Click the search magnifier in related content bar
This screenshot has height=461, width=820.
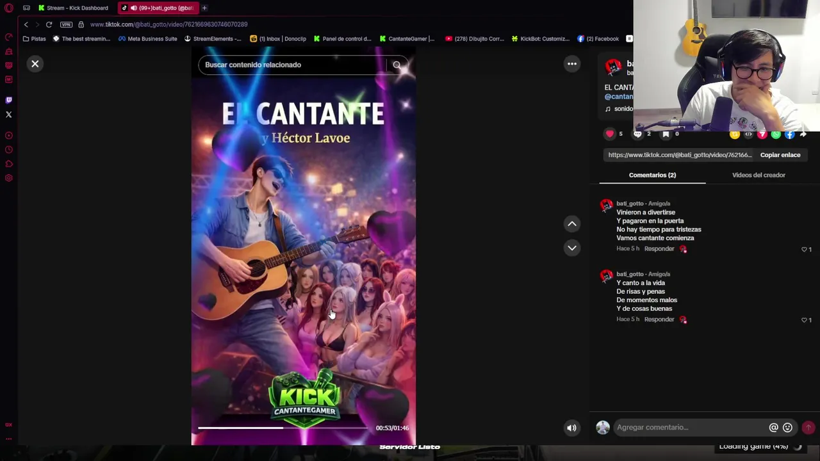pos(397,65)
